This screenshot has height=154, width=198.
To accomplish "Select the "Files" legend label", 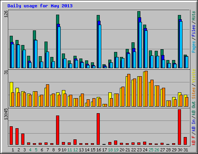I will pyautogui.click(x=194, y=30).
